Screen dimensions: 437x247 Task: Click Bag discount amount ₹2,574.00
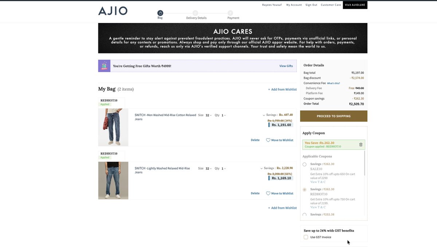coord(357,78)
